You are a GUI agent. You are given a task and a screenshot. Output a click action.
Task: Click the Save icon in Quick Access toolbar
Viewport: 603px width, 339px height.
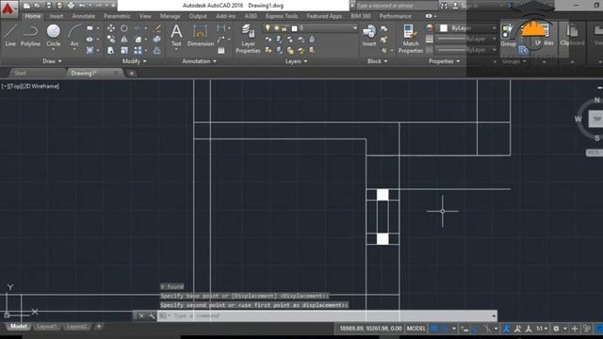coord(49,6)
